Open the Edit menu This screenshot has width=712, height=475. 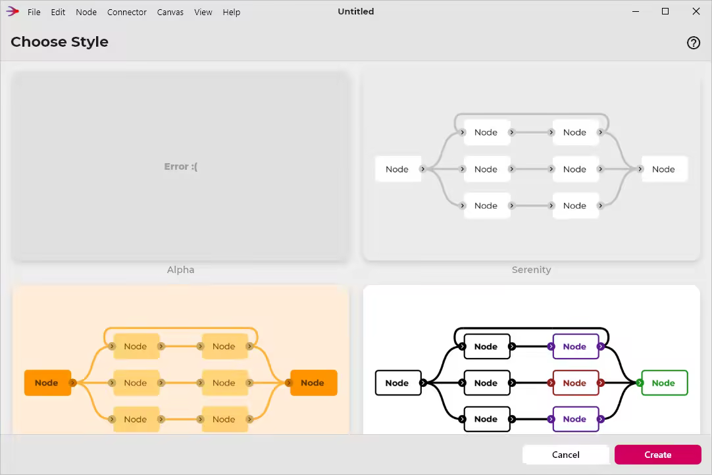[x=58, y=12]
